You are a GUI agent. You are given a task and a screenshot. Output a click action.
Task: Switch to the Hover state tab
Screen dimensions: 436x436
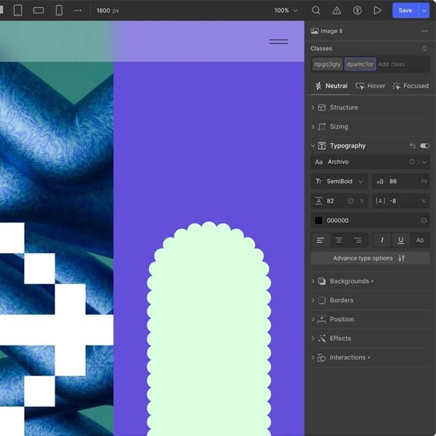(x=371, y=86)
